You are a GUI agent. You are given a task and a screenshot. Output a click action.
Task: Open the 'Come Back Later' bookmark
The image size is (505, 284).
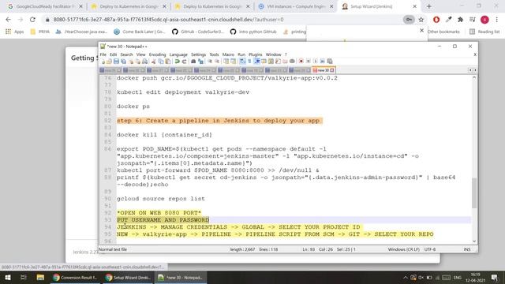point(139,32)
